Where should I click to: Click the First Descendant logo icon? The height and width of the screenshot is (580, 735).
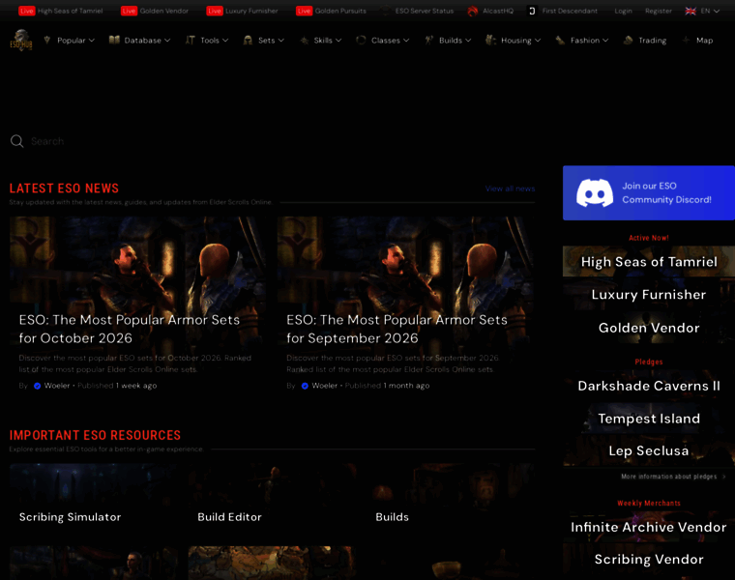(532, 11)
